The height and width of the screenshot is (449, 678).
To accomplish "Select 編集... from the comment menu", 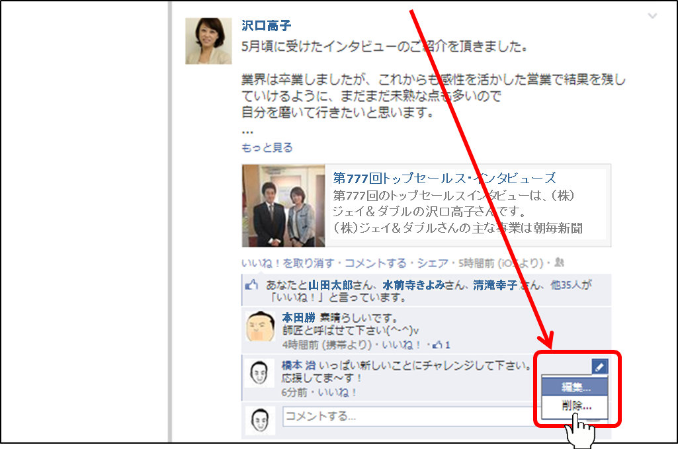I will 575,387.
